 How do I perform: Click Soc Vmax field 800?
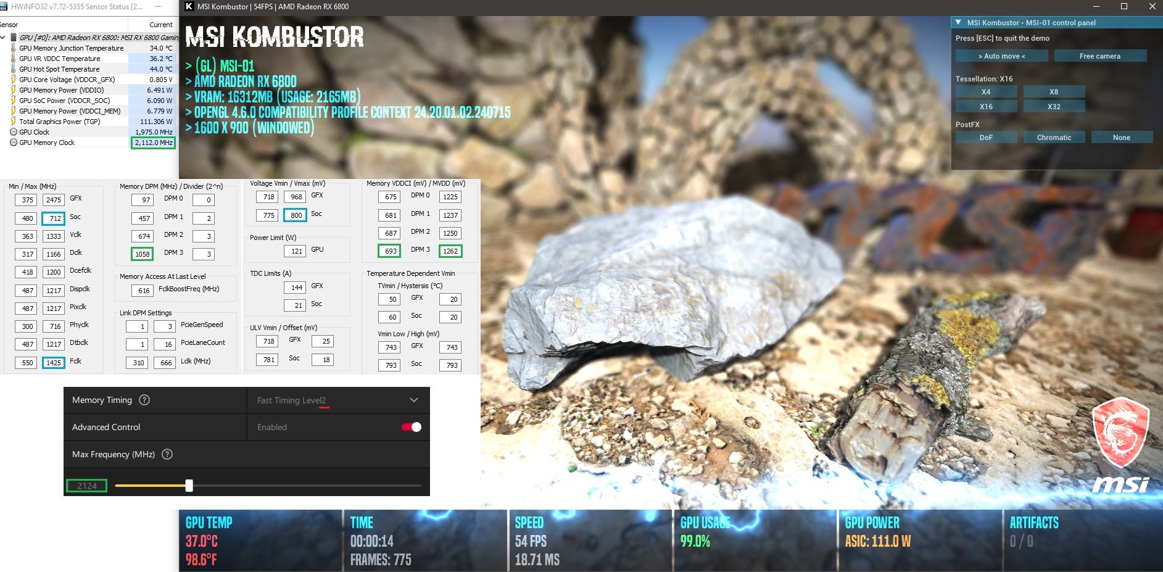(296, 215)
